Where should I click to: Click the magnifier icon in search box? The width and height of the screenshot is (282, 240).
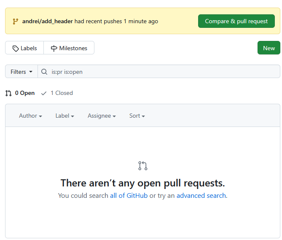point(44,72)
